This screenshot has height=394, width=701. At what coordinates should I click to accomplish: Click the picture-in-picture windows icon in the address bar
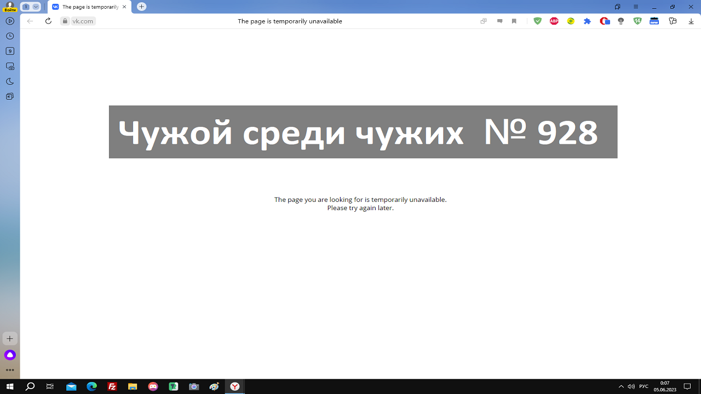point(484,21)
